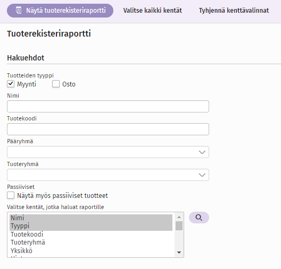Viewport: 281px width, 269px height.
Task: Click the field list scroll-down arrow
Action: 179,253
